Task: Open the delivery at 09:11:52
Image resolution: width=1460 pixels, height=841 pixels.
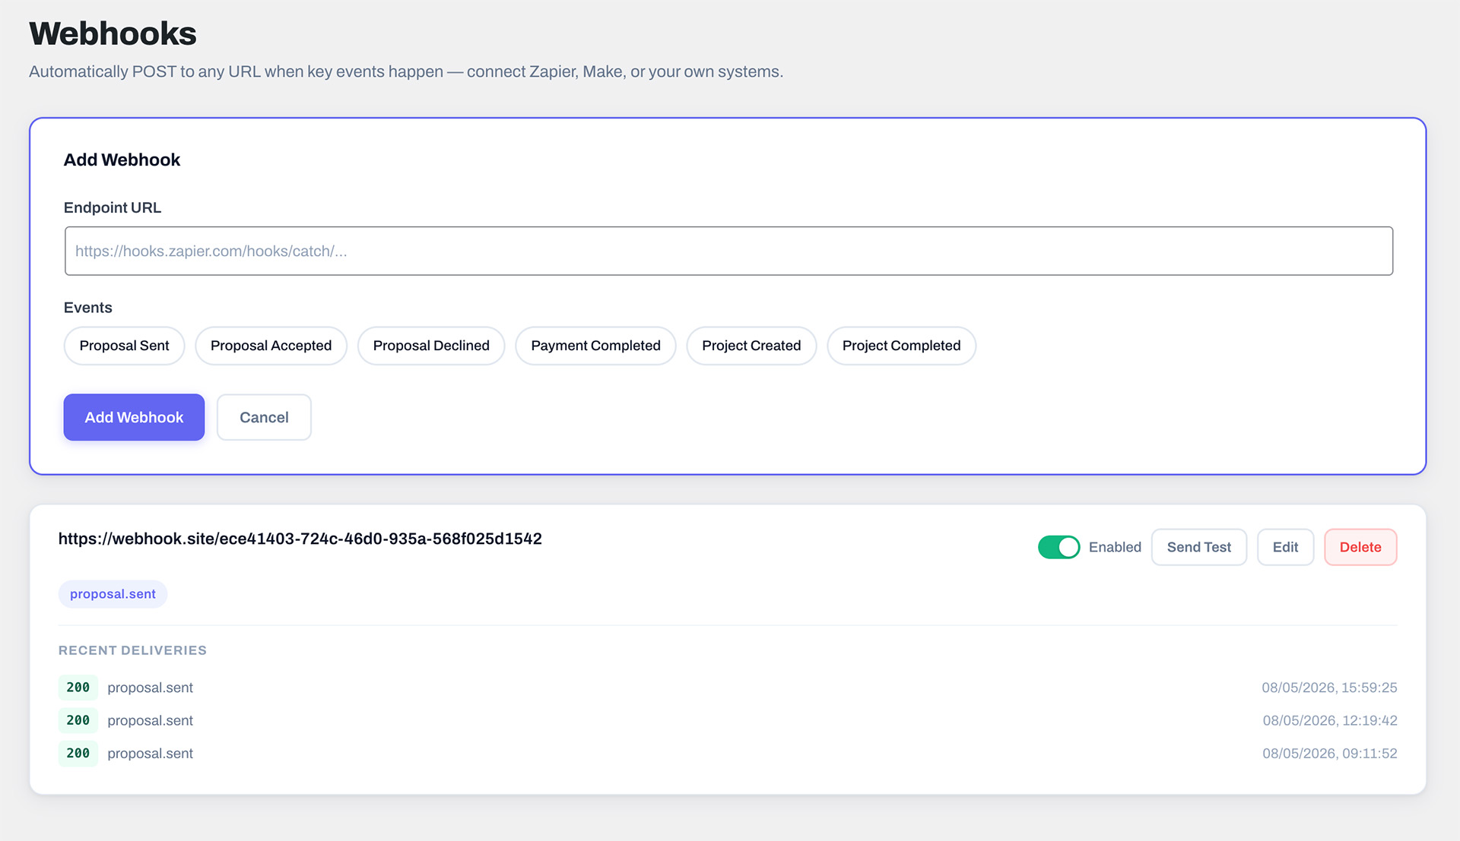Action: [728, 754]
